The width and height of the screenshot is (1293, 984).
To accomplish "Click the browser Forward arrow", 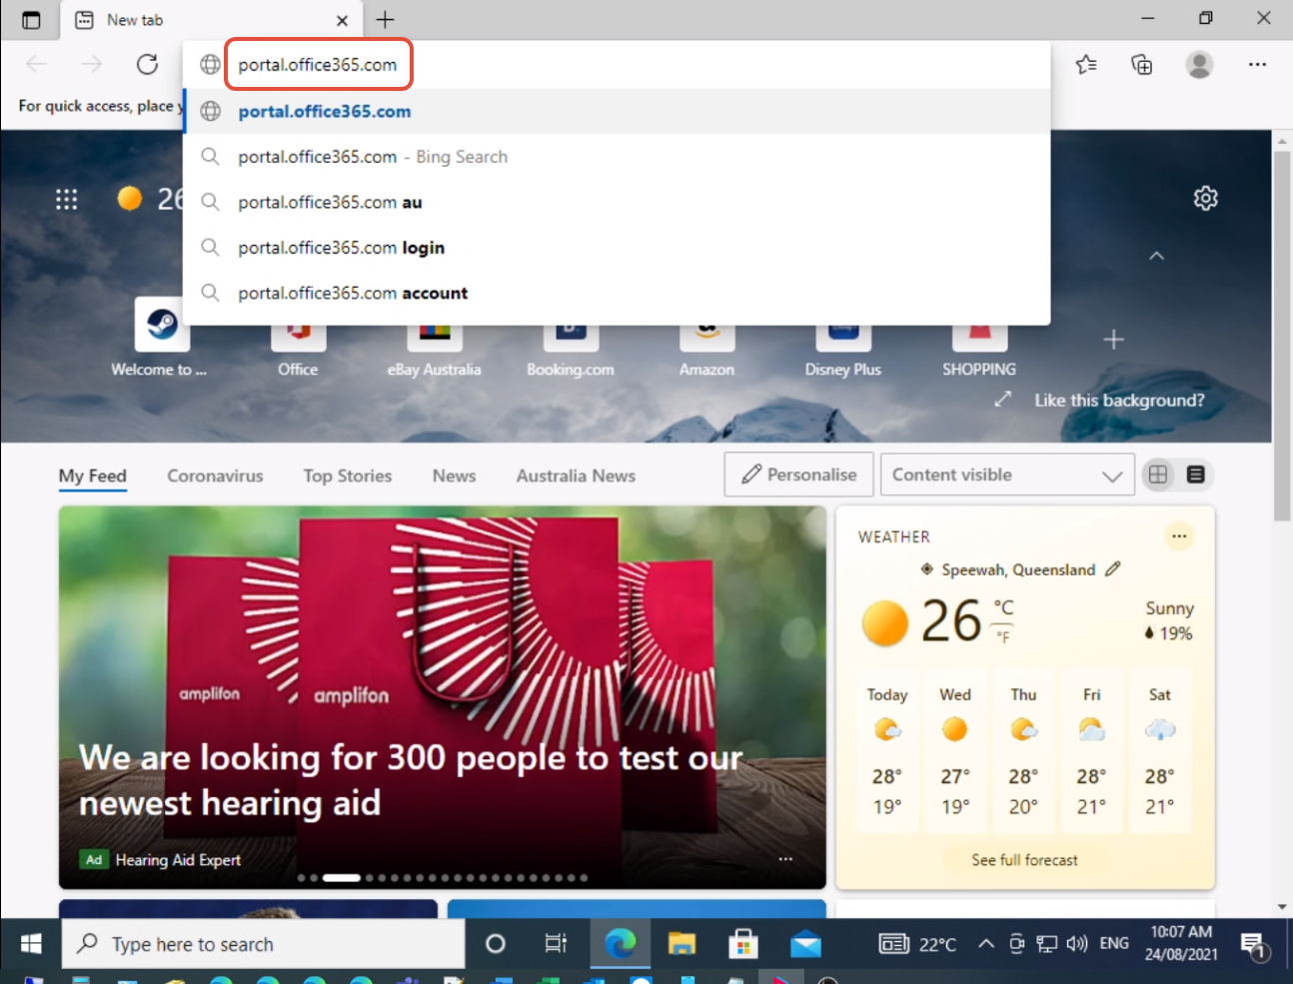I will click(92, 65).
